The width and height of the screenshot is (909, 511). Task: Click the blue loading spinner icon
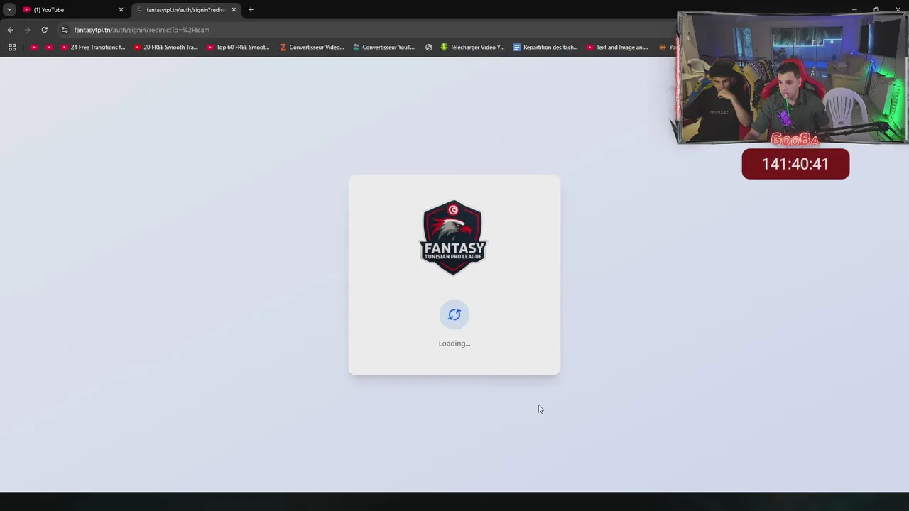[x=454, y=314]
